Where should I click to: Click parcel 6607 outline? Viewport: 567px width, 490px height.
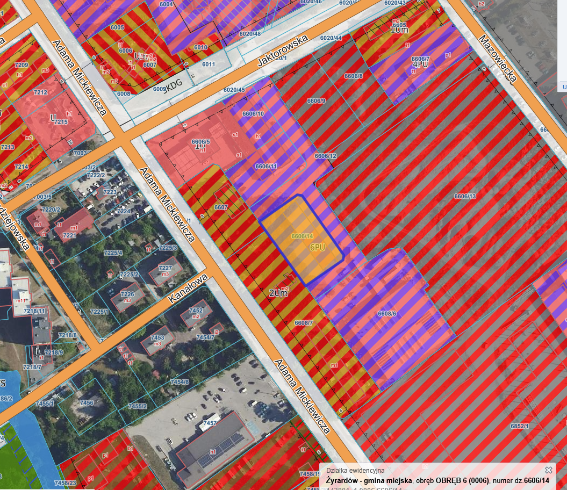221,207
